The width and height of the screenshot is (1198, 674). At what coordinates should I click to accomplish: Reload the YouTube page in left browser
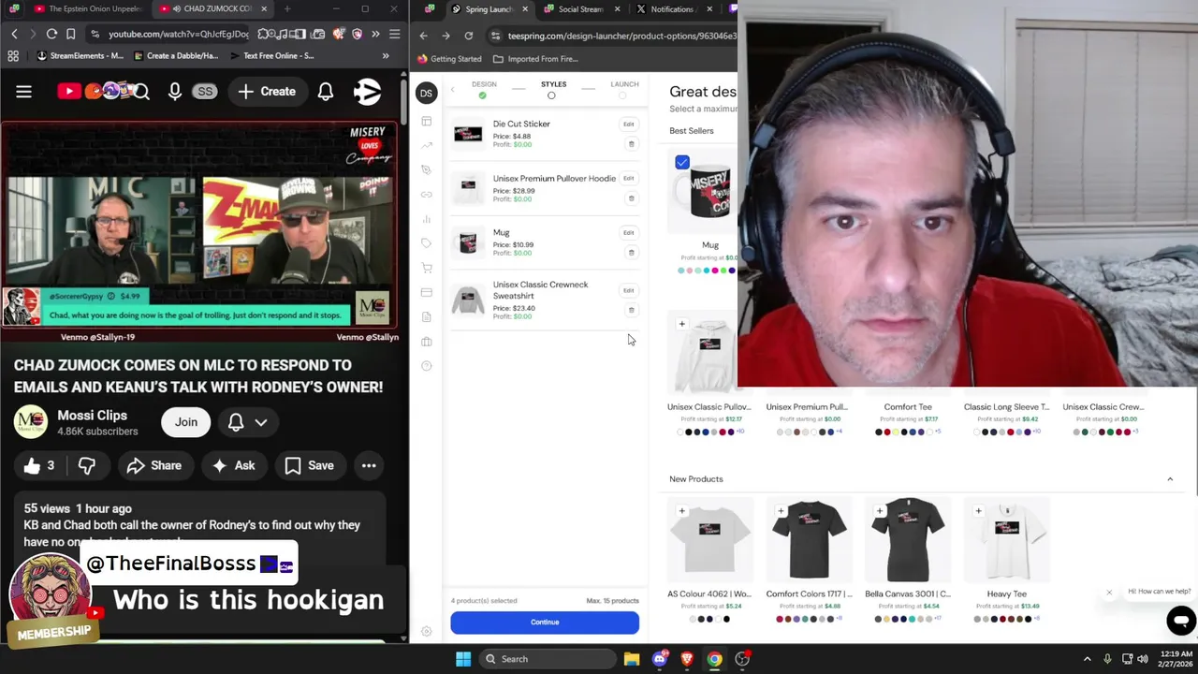[51, 34]
